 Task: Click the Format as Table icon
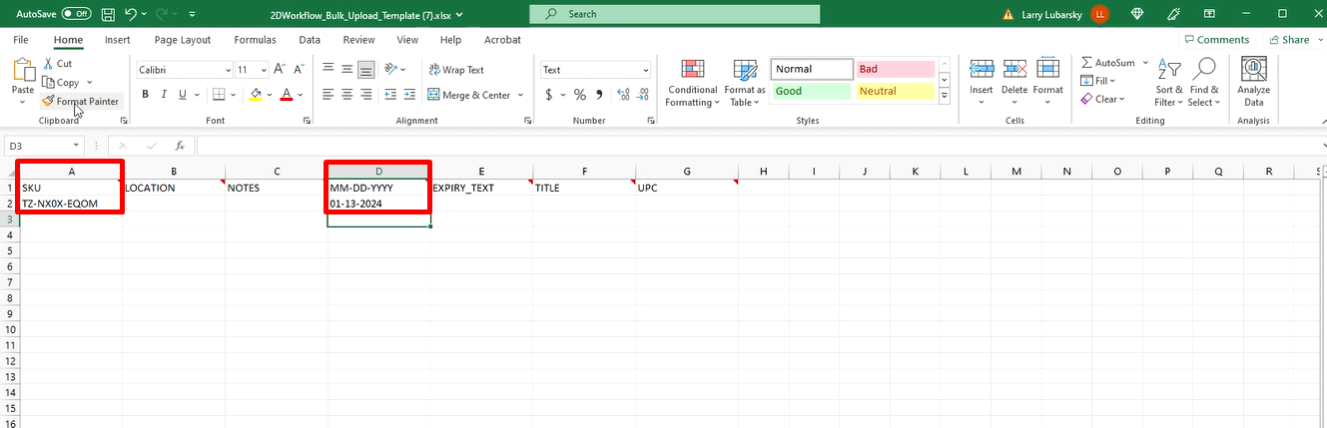tap(745, 71)
